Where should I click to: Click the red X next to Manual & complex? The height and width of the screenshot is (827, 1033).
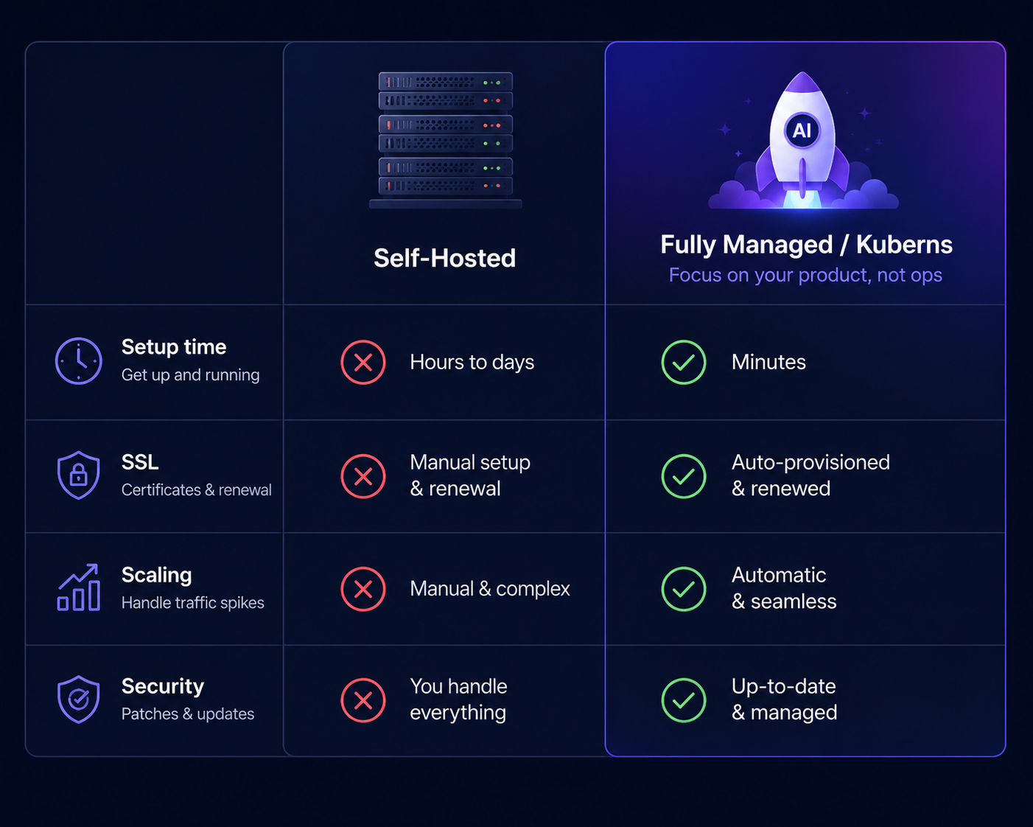pyautogui.click(x=363, y=589)
